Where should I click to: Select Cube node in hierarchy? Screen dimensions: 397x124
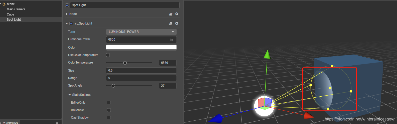(x=10, y=14)
